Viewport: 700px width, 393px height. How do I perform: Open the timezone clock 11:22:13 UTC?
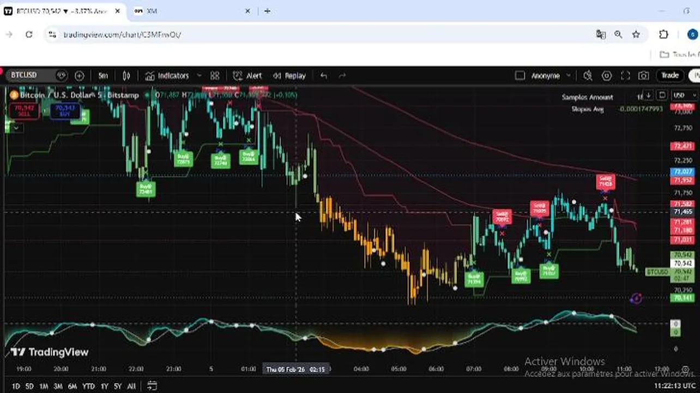[676, 386]
